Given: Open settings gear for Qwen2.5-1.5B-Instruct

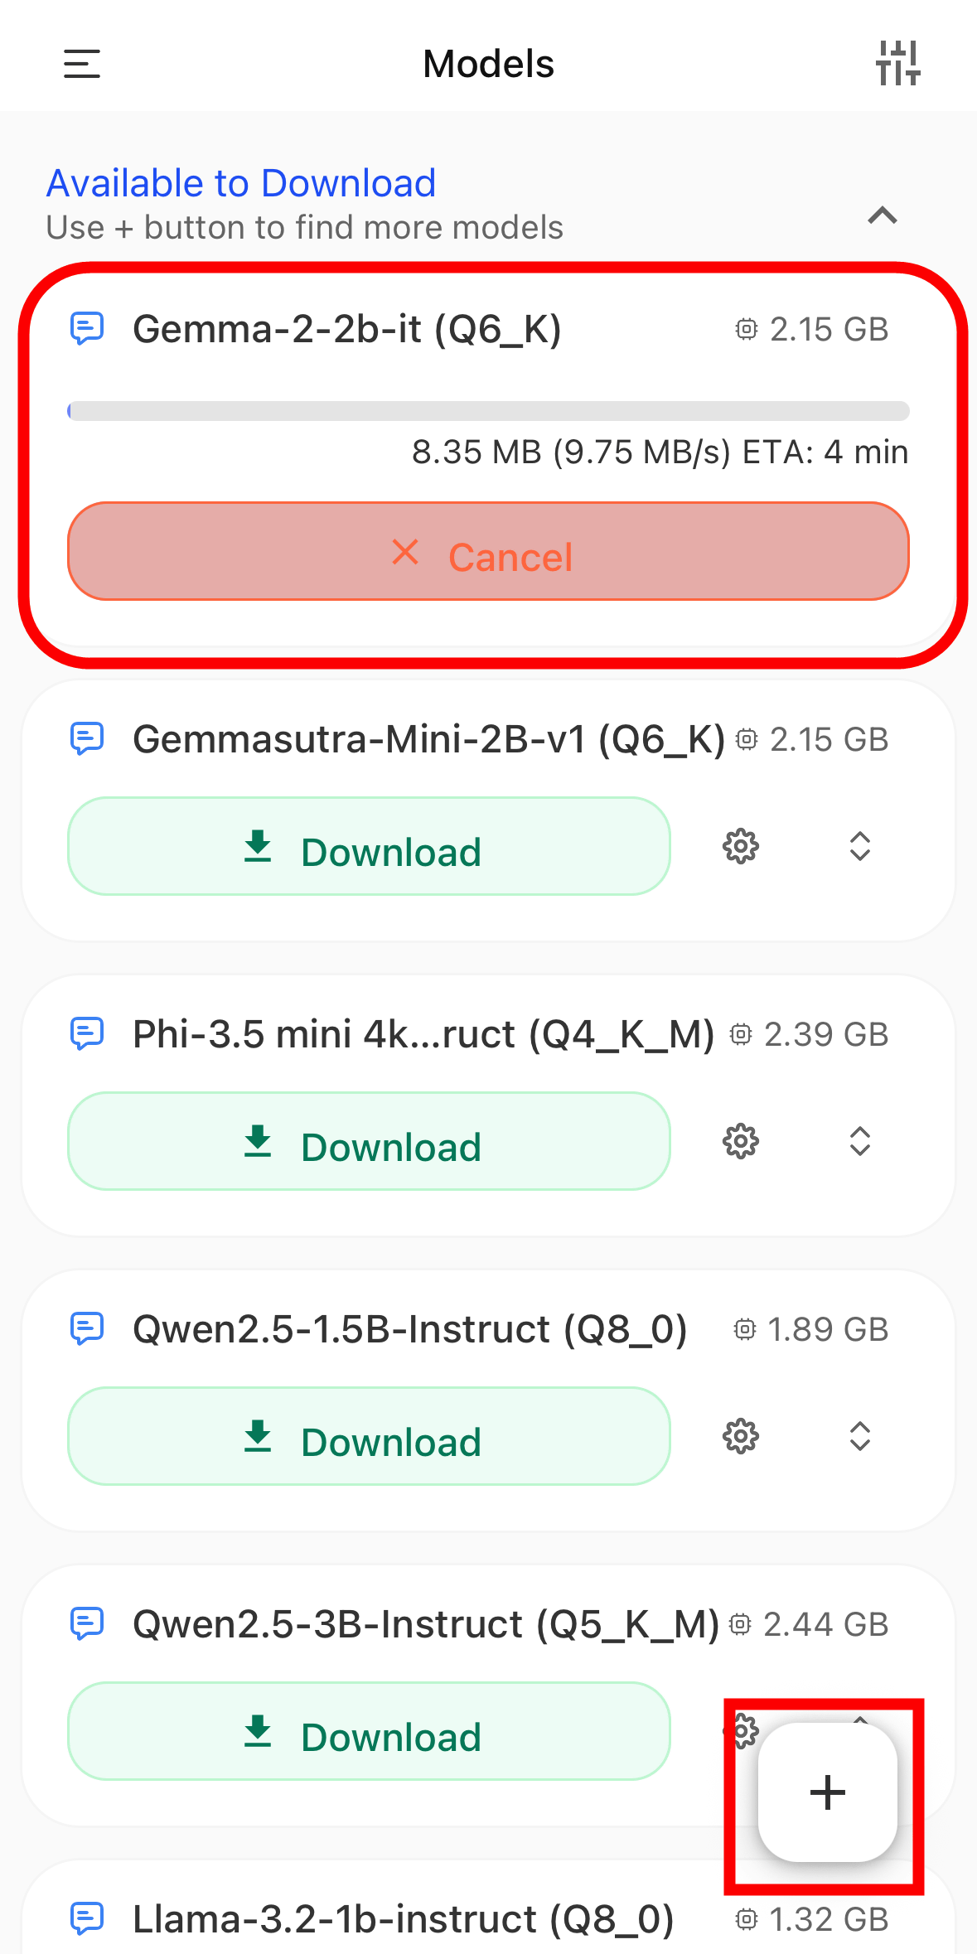Looking at the screenshot, I should pyautogui.click(x=741, y=1437).
